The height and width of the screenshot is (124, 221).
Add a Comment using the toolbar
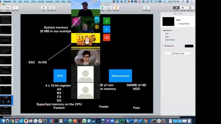click(116, 8)
